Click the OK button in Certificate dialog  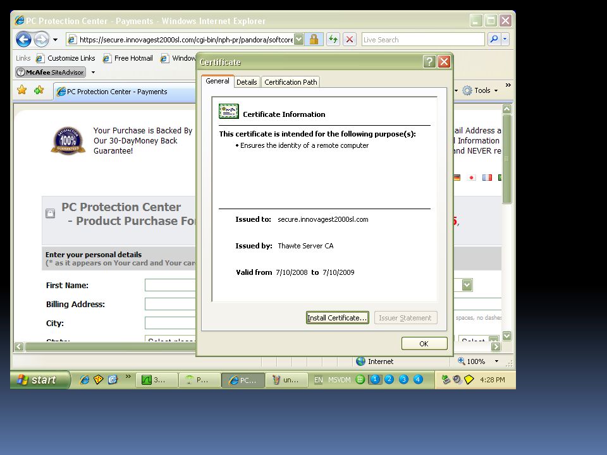coord(424,344)
